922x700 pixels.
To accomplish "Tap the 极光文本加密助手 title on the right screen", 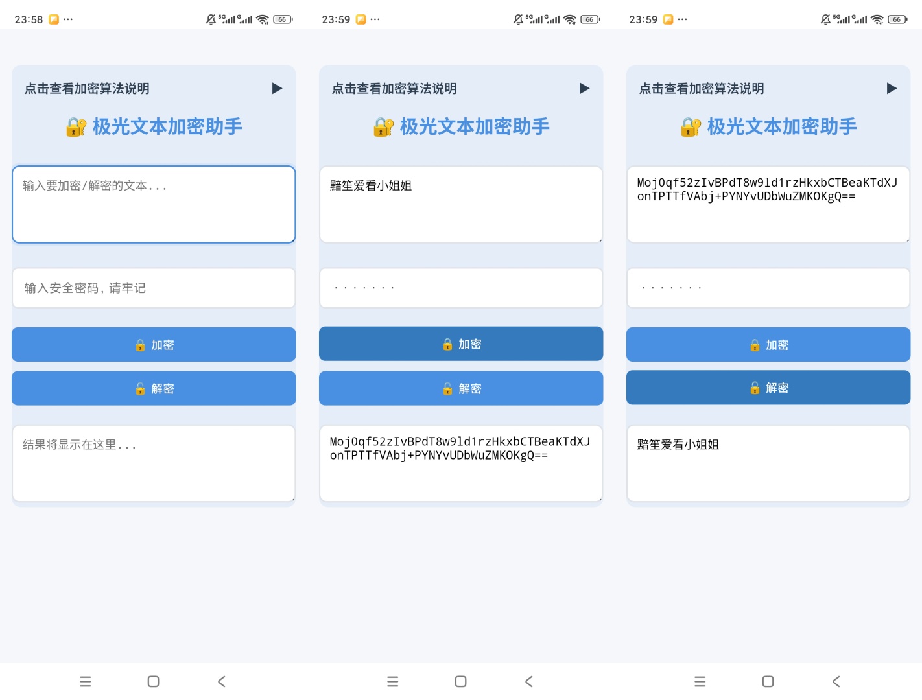I will tap(782, 126).
